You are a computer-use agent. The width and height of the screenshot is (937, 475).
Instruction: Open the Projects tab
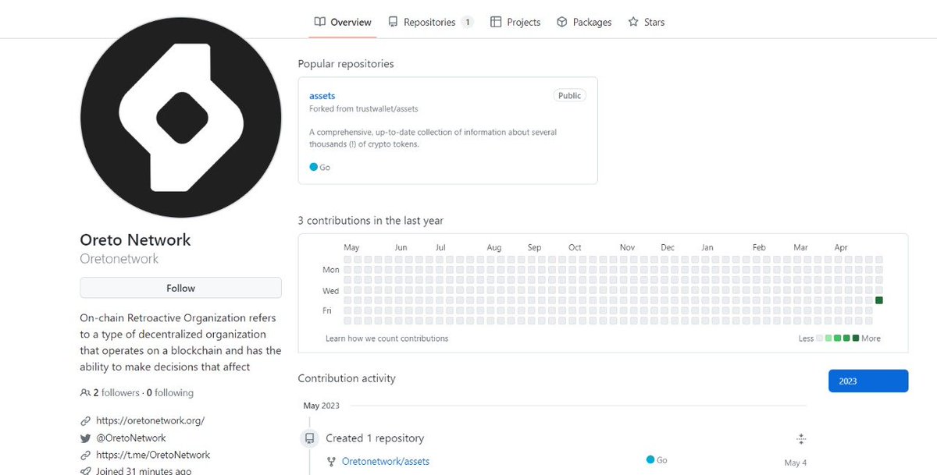(x=515, y=22)
